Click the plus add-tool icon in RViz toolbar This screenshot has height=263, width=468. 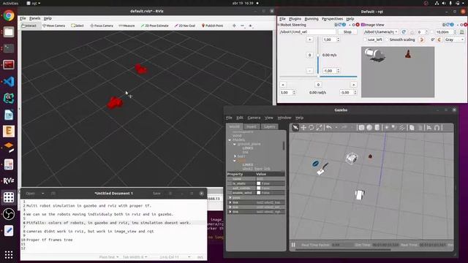(x=234, y=26)
